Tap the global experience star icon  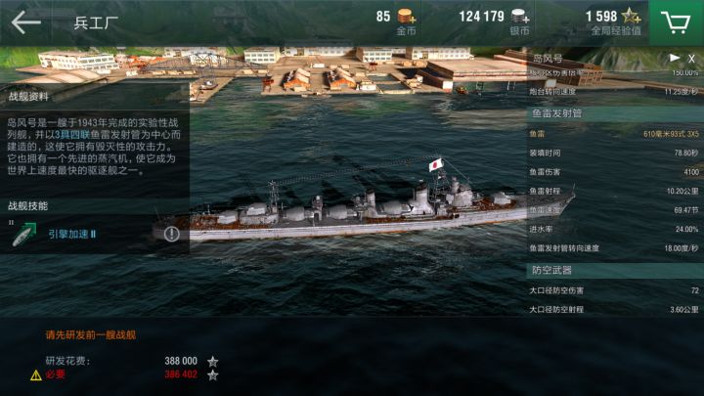631,17
